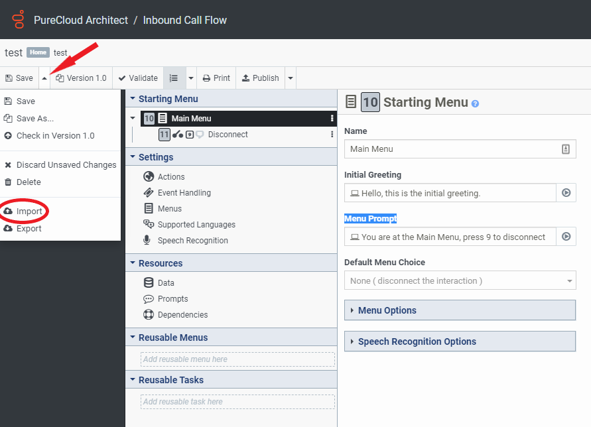591x427 pixels.
Task: Click PureCloud Architect breadcrumb link
Action: (x=81, y=20)
